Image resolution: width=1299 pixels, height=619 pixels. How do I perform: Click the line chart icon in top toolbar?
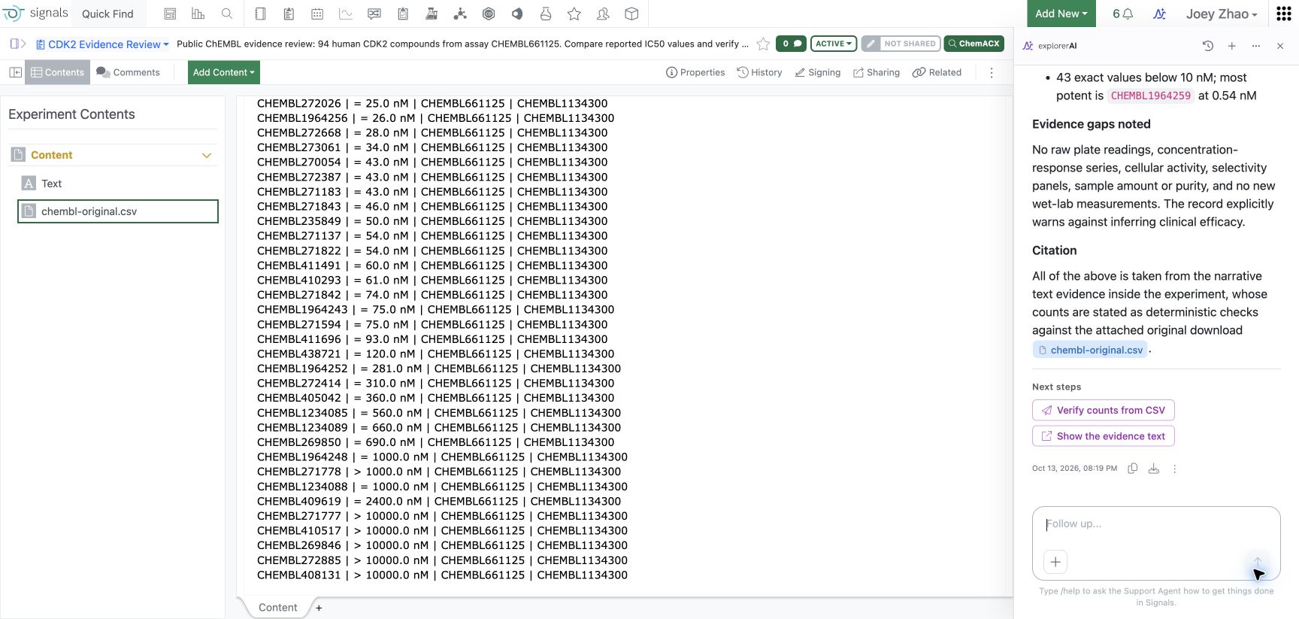coord(346,14)
